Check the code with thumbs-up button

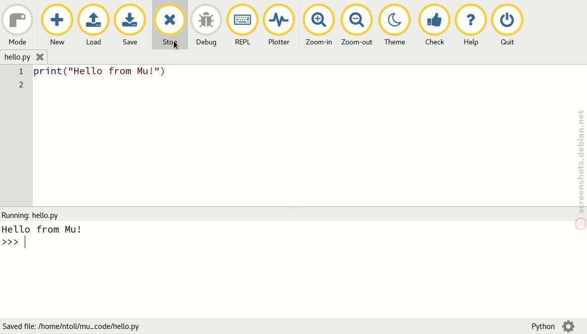[x=434, y=25]
